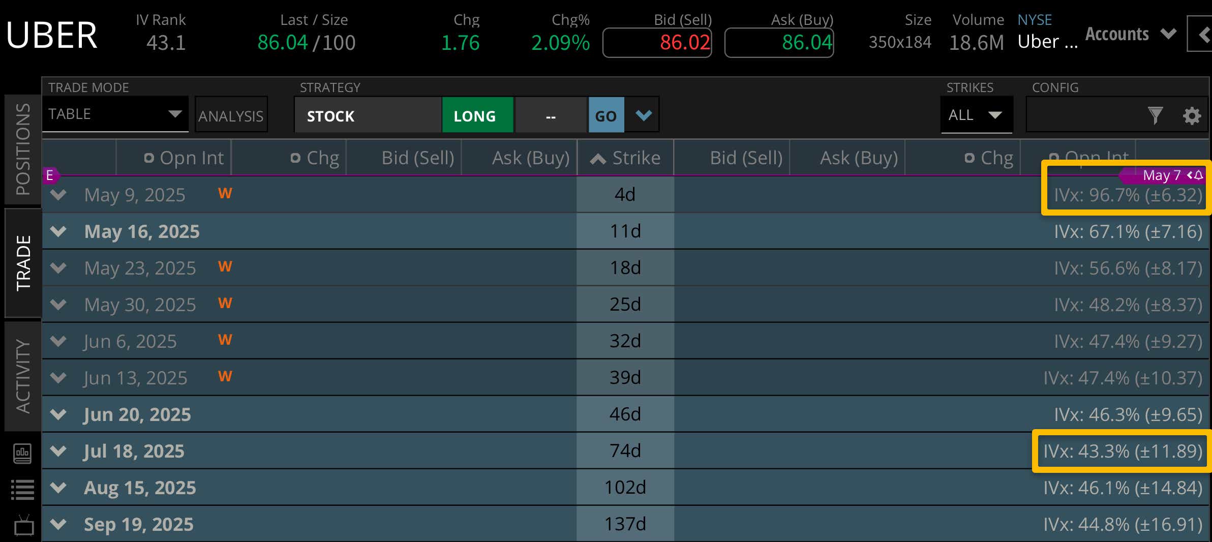Open the list view sidebar icon
The height and width of the screenshot is (542, 1212).
(x=22, y=490)
